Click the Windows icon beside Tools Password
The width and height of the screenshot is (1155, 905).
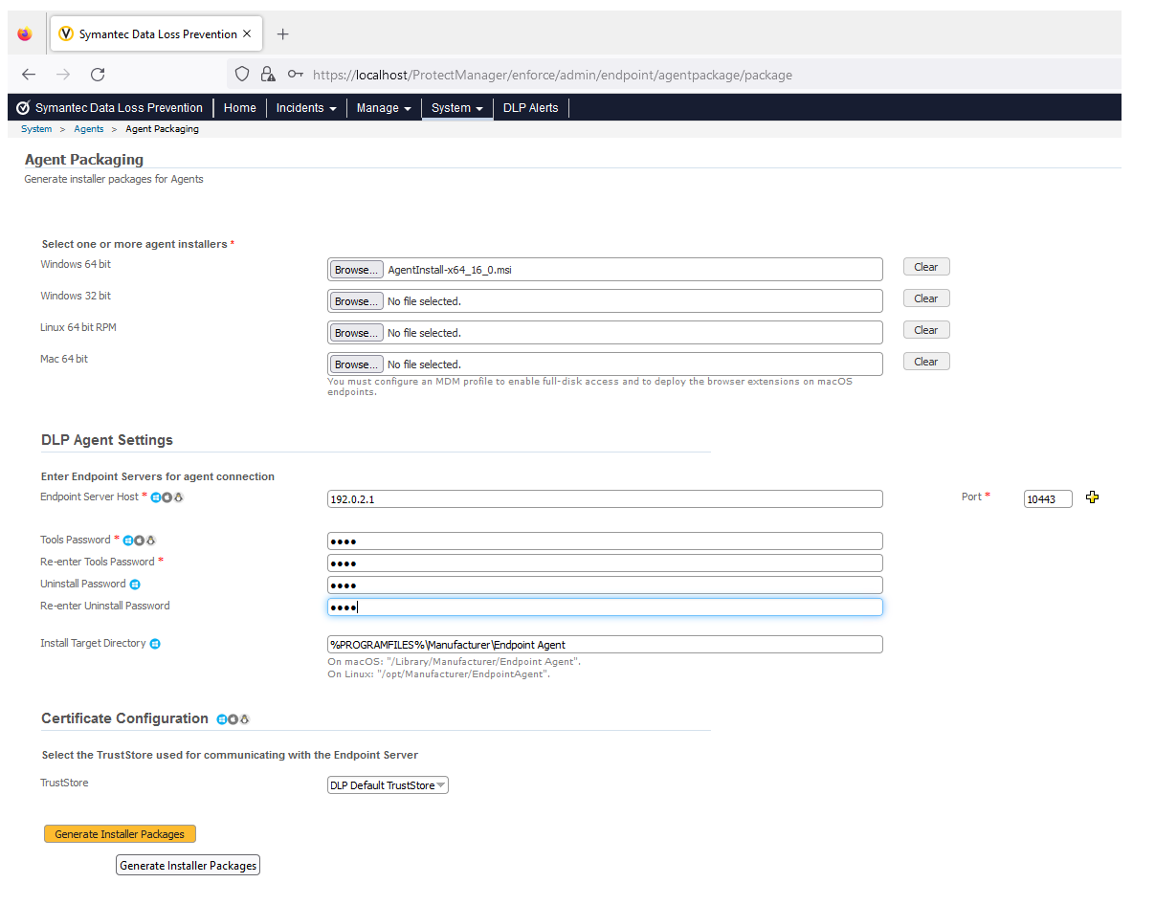click(128, 541)
